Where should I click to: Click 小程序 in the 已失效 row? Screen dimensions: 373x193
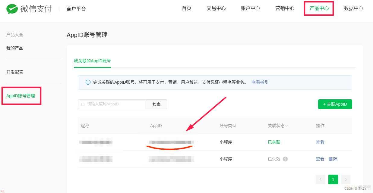coord(226,159)
